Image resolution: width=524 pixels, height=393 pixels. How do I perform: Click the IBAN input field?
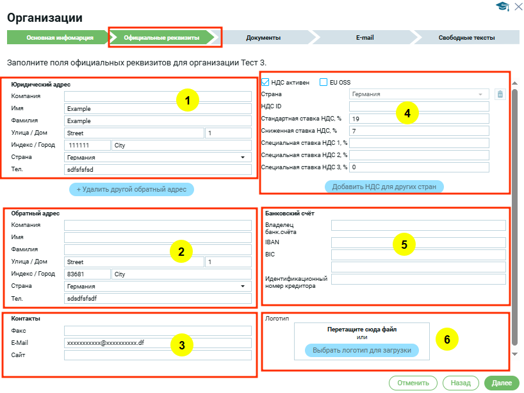pos(418,243)
